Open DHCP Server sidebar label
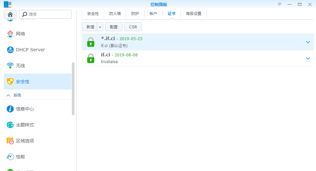The image size is (316, 171). 30,50
